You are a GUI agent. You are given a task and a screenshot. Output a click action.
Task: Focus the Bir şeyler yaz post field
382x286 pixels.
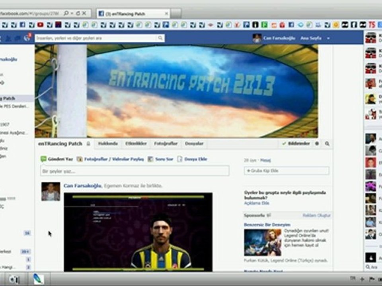pos(135,171)
